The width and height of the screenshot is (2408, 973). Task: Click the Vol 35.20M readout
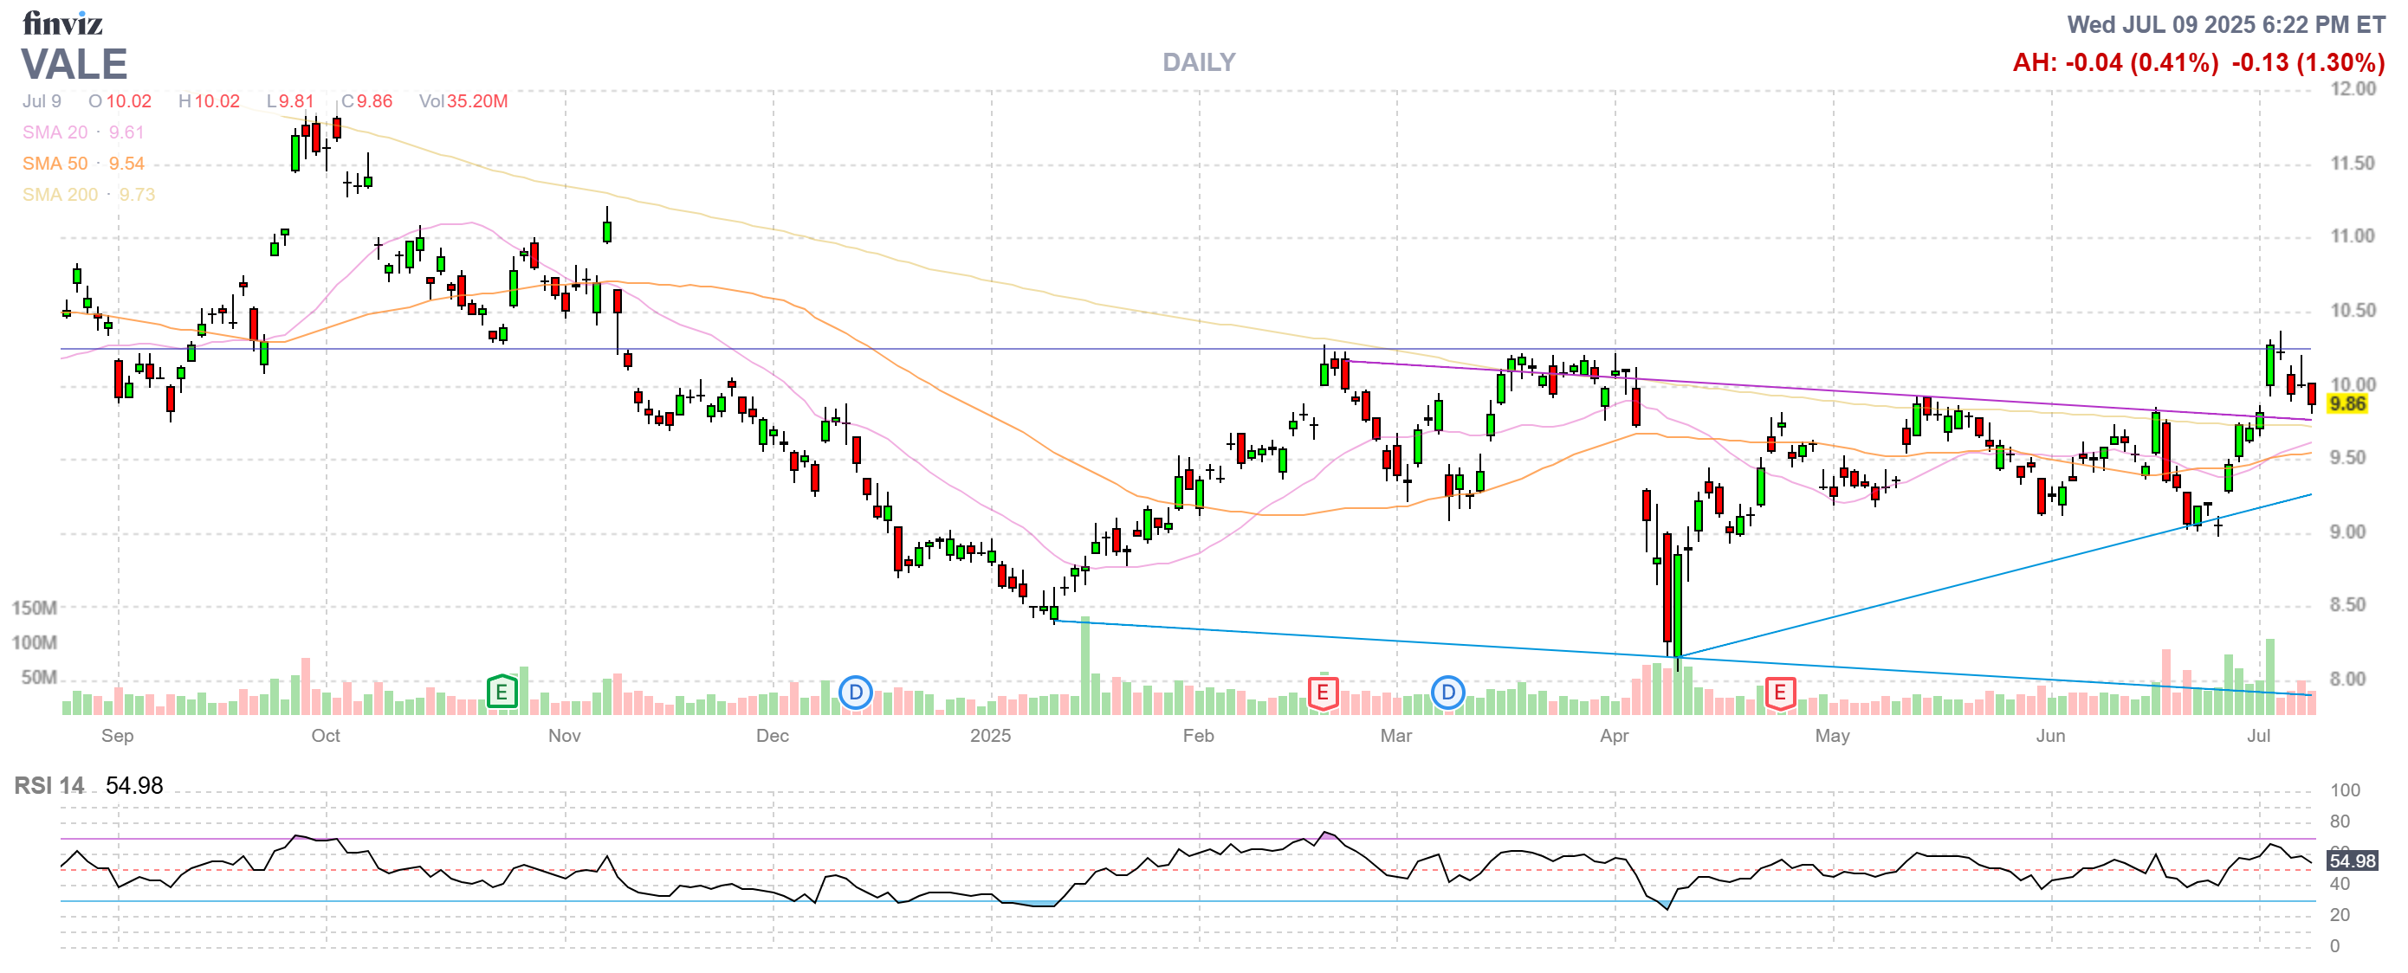(x=463, y=100)
